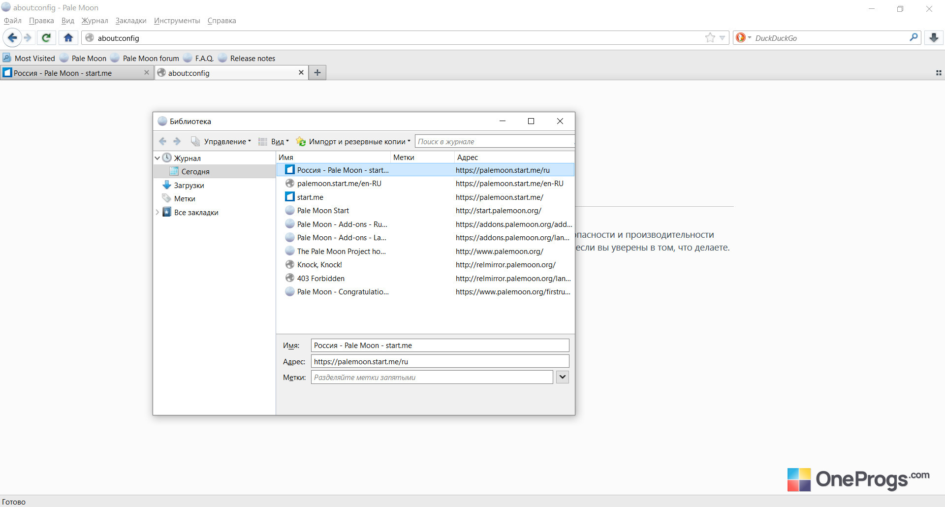
Task: Maximize the Библиотека window
Action: click(531, 121)
